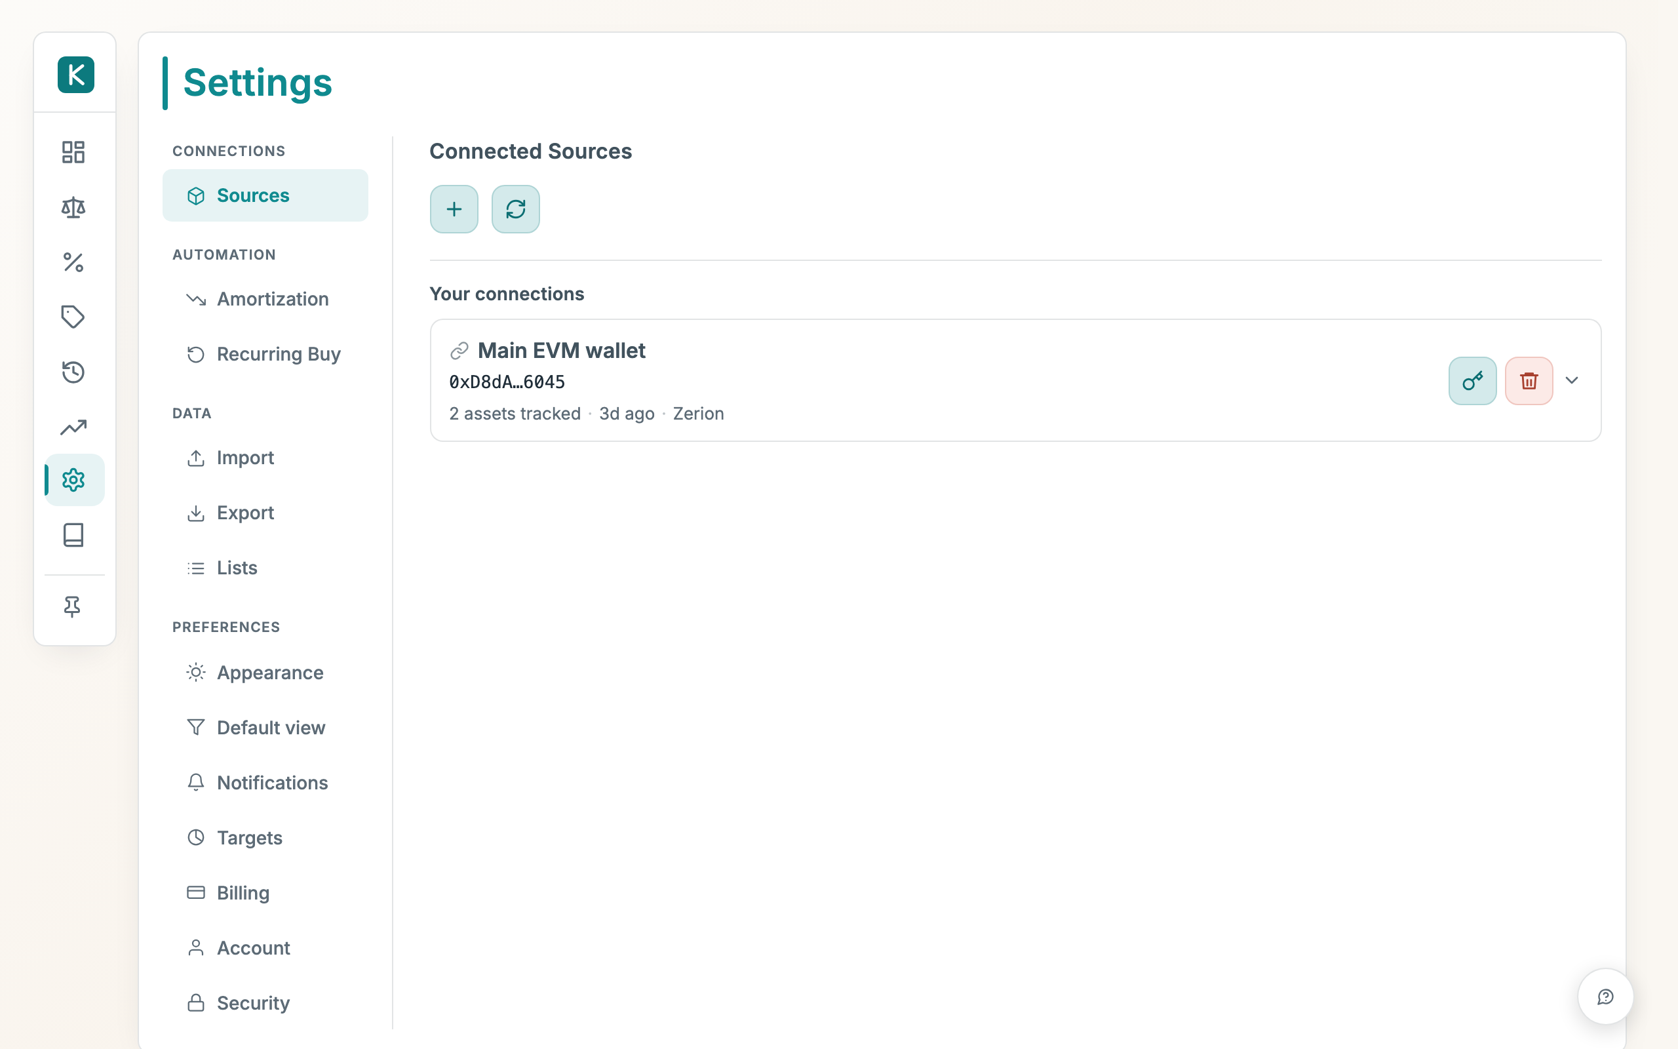Click the Zerion provider label

tap(698, 414)
